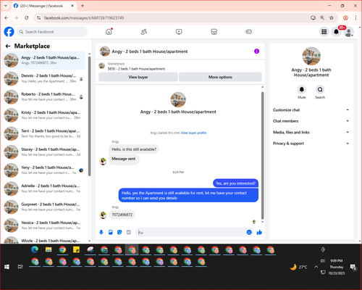Open the notifications bell

[x=336, y=32]
